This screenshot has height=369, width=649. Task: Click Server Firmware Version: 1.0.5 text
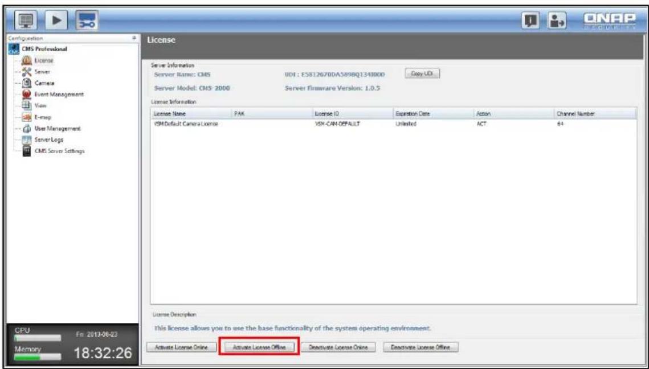[332, 88]
